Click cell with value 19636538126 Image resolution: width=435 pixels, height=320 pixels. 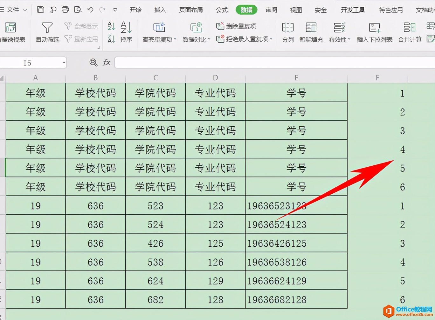tap(296, 262)
